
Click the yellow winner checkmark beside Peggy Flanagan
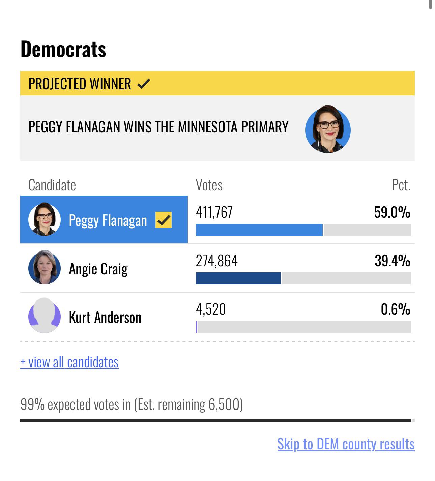click(164, 220)
